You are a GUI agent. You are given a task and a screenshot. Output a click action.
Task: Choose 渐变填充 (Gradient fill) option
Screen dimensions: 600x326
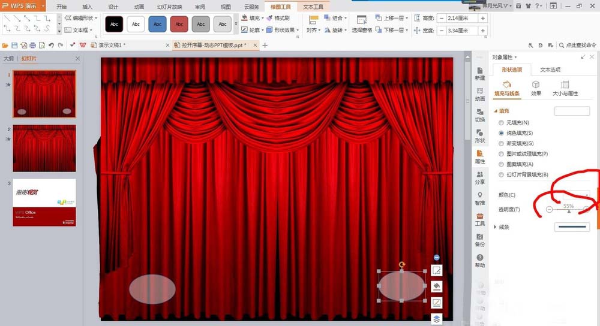pos(502,143)
